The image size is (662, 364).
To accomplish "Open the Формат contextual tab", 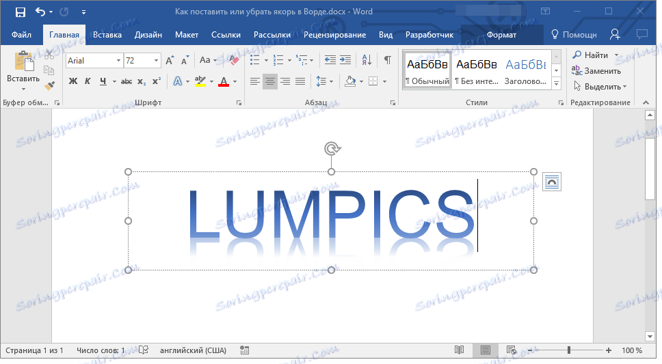I will 501,35.
